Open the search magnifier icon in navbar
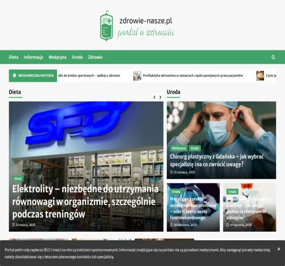This screenshot has height=266, width=285. click(273, 57)
